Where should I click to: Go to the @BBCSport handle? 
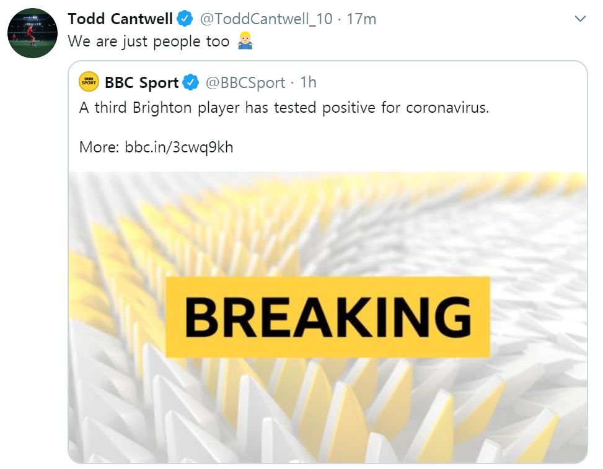pos(245,82)
